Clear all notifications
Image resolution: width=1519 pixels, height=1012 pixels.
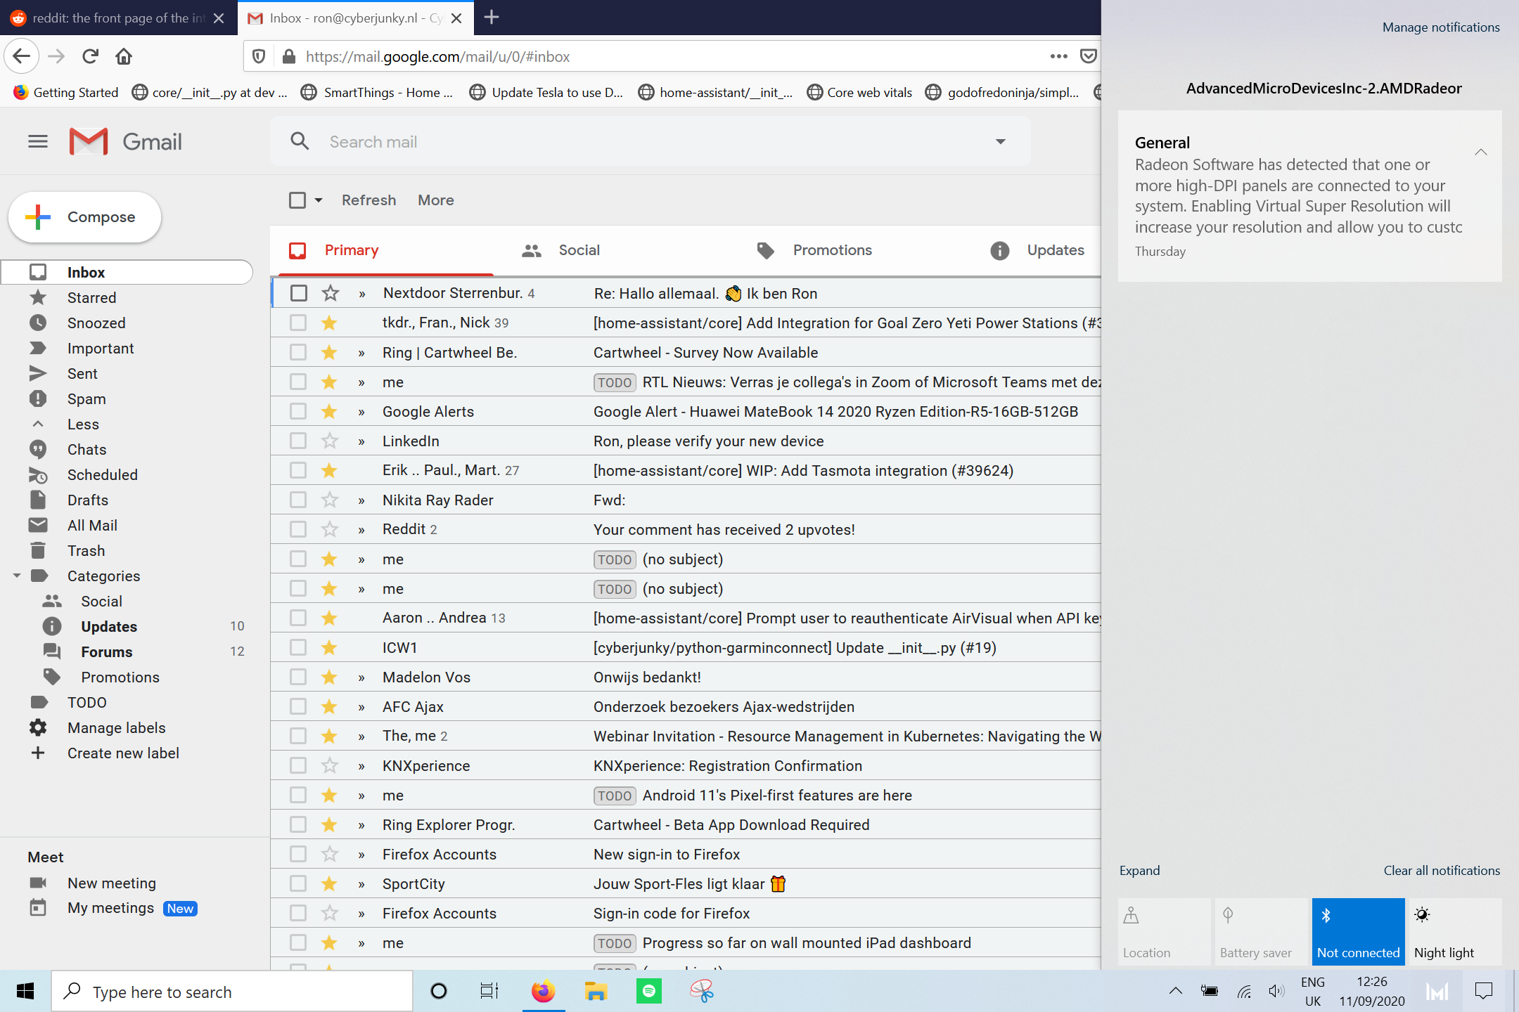(1442, 871)
